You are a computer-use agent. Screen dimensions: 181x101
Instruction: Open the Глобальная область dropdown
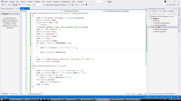click(x=83, y=11)
